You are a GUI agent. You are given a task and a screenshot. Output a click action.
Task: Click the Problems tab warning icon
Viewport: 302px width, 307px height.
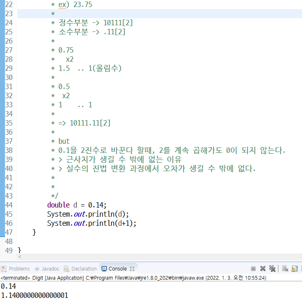(x=4, y=269)
